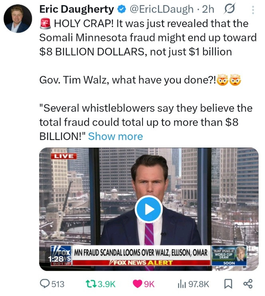
Task: Like the tweet with heart icon
Action: [x=137, y=284]
